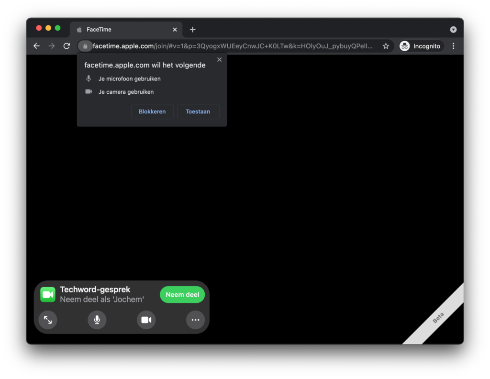The image size is (490, 379).
Task: Open a new tab with the plus button
Action: tap(193, 29)
